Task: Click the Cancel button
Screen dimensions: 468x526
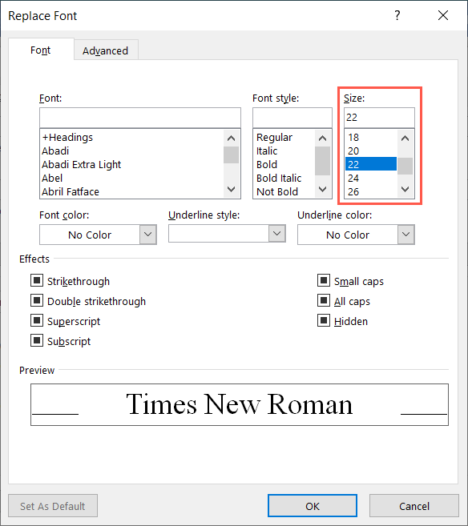Action: pyautogui.click(x=414, y=505)
